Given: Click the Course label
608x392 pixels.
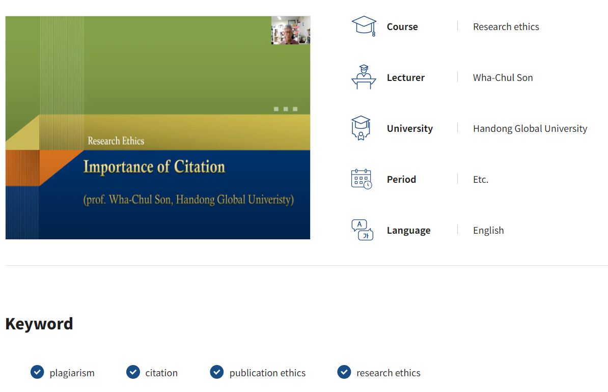Looking at the screenshot, I should coord(402,27).
